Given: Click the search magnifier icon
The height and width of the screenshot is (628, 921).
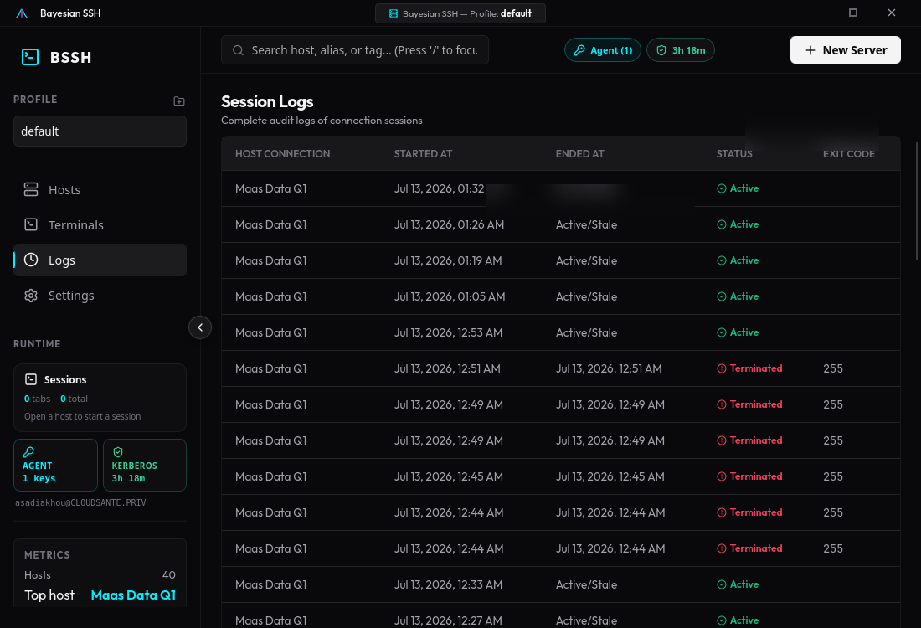Looking at the screenshot, I should pyautogui.click(x=238, y=50).
